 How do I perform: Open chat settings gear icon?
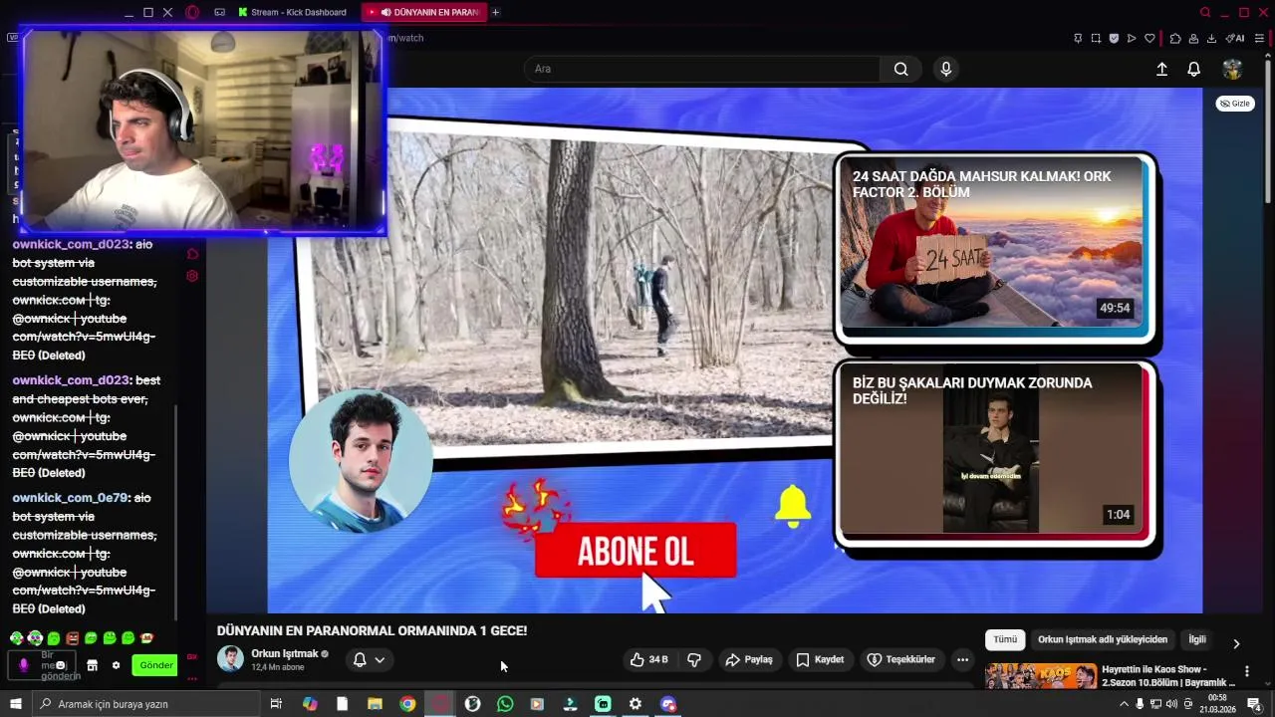[x=116, y=665]
